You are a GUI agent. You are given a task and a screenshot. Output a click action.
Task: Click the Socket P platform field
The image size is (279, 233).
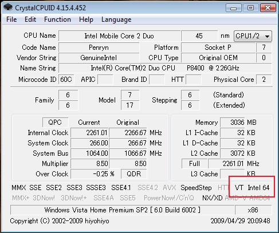tap(218, 48)
